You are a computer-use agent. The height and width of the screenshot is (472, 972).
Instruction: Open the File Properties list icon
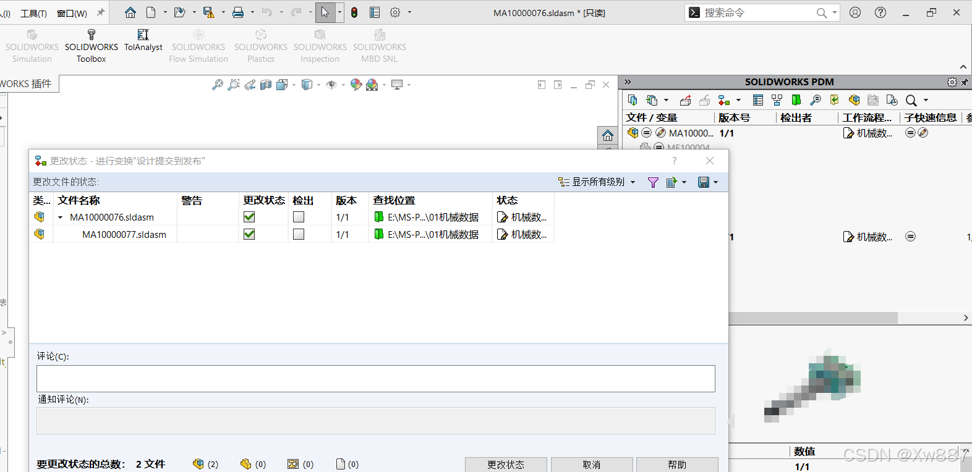375,12
